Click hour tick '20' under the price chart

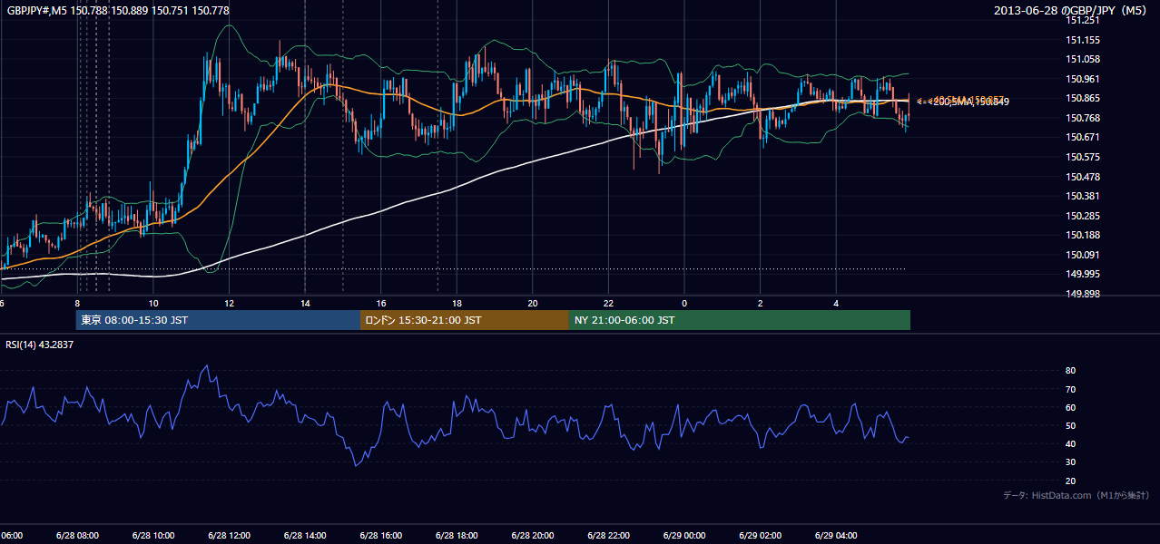[x=533, y=303]
